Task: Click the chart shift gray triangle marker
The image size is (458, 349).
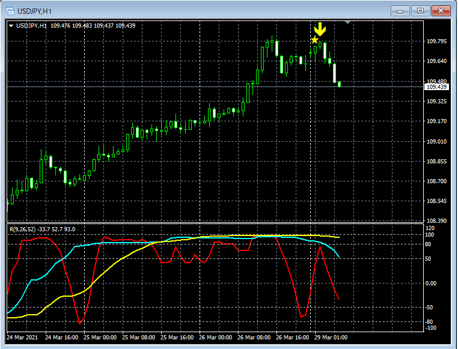Action: [347, 22]
